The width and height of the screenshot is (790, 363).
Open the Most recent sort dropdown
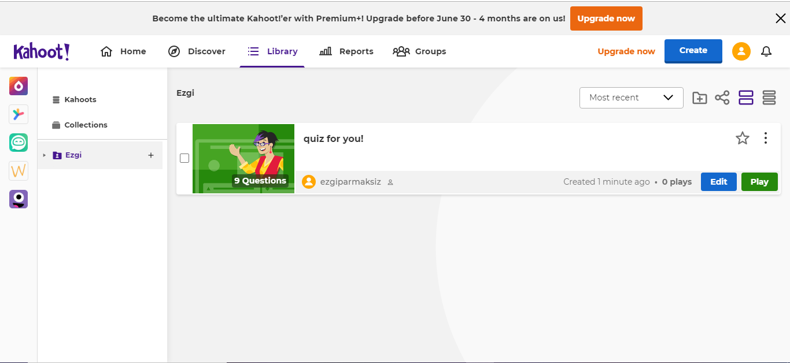pos(632,98)
